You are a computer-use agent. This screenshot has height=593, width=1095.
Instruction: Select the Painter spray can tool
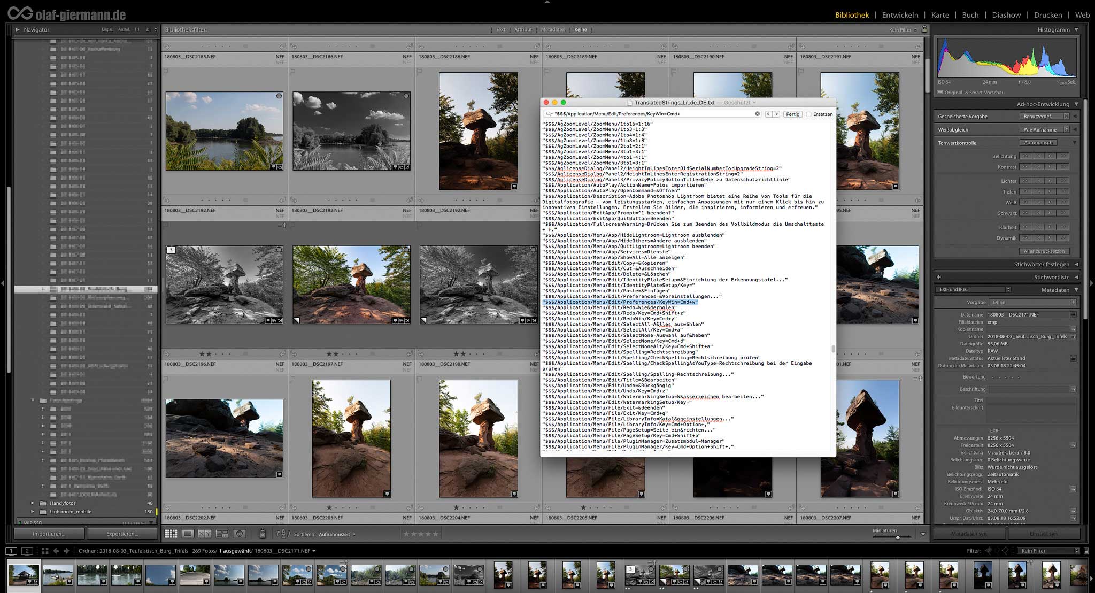click(262, 534)
